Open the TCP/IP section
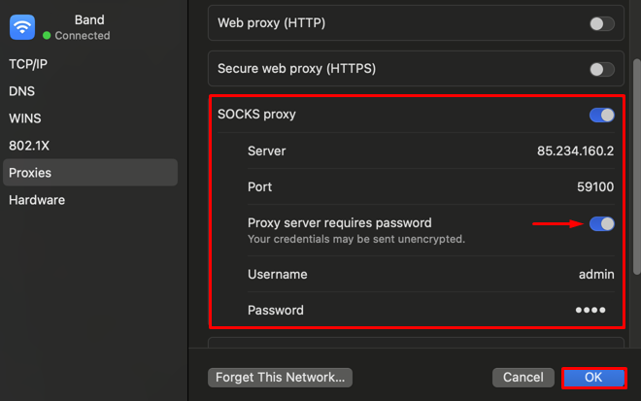641x401 pixels. tap(28, 64)
